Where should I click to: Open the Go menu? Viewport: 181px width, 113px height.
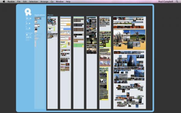(52, 2)
